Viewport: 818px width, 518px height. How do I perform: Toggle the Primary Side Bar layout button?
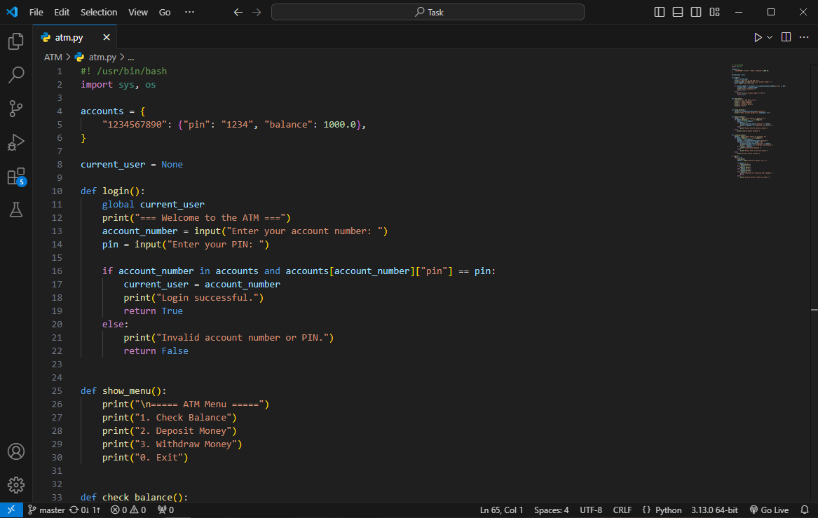point(660,12)
